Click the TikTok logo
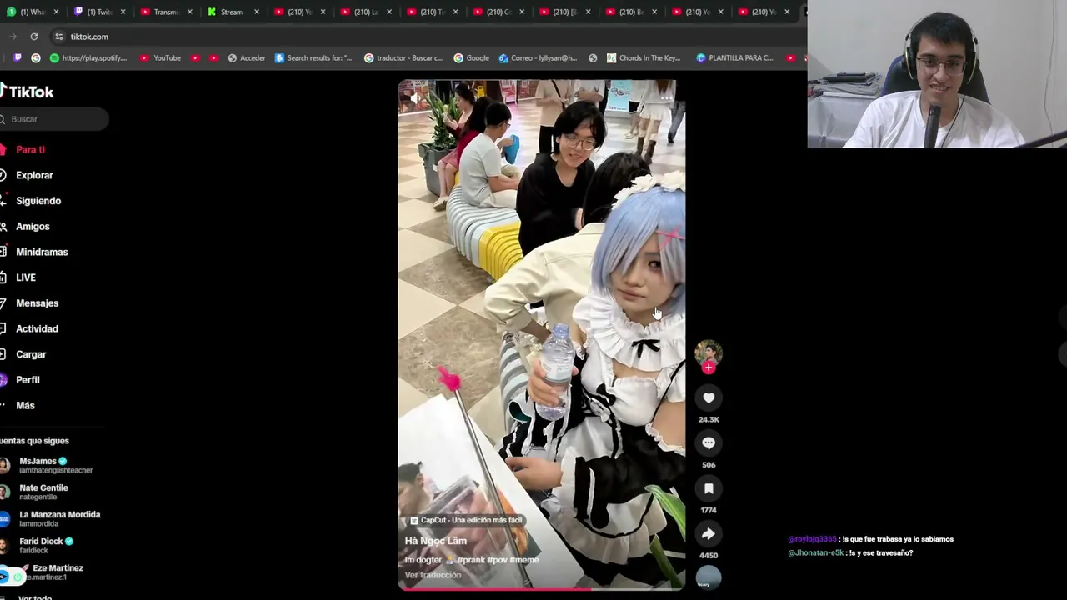 tap(27, 92)
